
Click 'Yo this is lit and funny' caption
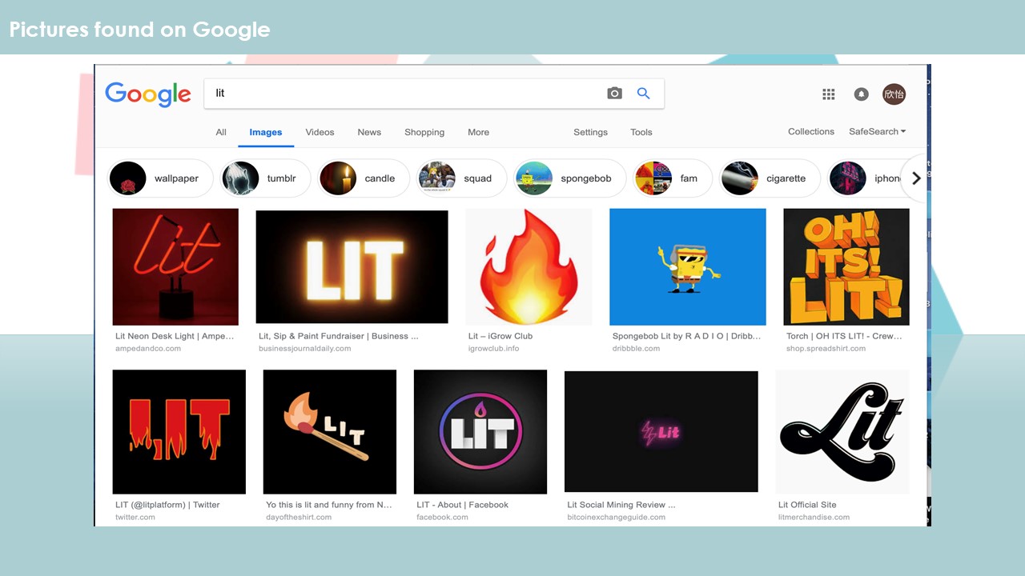(329, 505)
